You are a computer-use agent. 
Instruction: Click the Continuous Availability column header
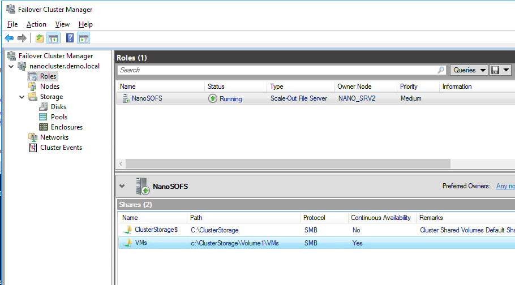tap(382, 217)
